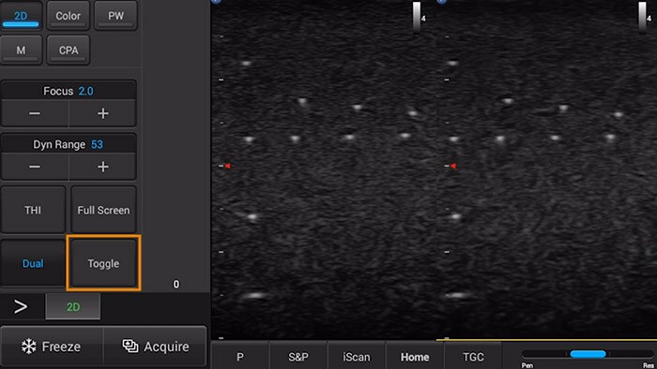Acquire the current image
This screenshot has height=369, width=657.
pos(155,347)
